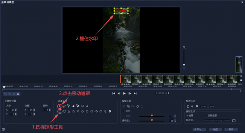245x133 pixels.
Task: Click the motion detection timecode stepper
Action: (213, 107)
